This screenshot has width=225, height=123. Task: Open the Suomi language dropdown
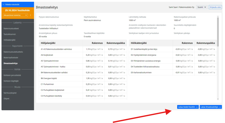coord(202,7)
